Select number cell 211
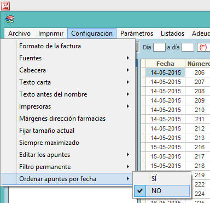Screen dimensions: 210x203 [198, 119]
